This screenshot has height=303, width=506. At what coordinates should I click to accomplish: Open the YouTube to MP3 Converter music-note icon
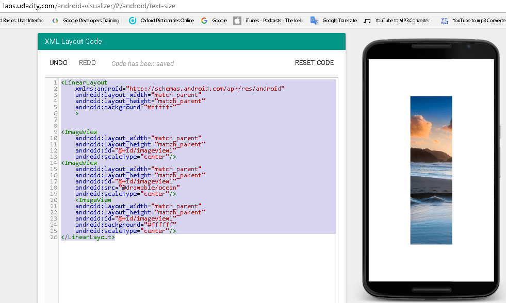tap(367, 21)
